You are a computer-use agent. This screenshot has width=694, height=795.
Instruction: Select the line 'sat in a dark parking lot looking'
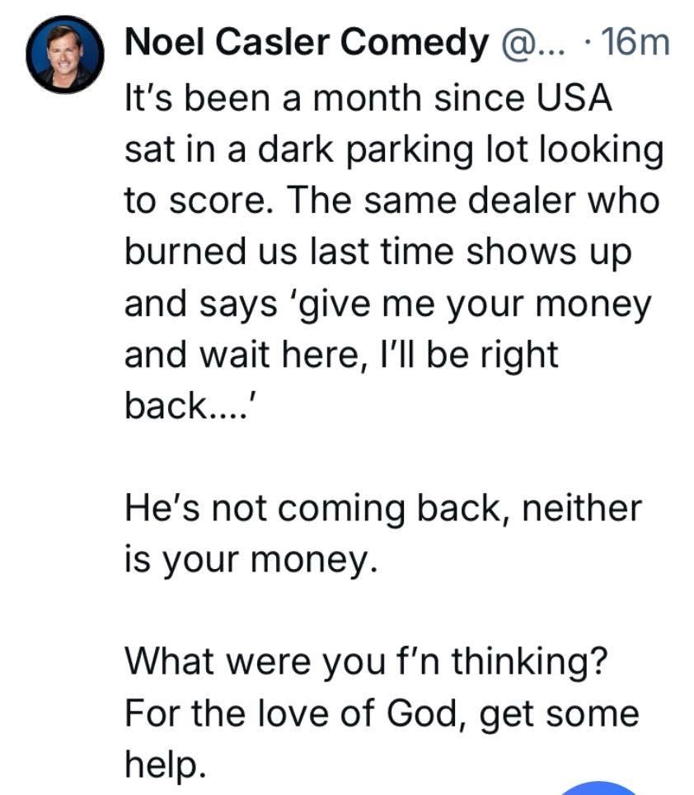394,150
